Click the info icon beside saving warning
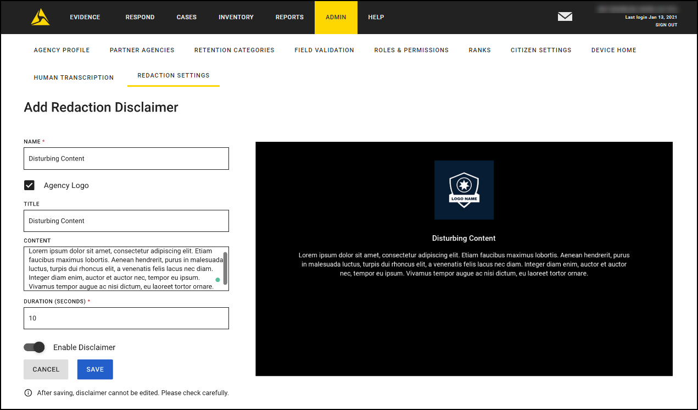Screen dimensions: 698x410 (x=28, y=393)
